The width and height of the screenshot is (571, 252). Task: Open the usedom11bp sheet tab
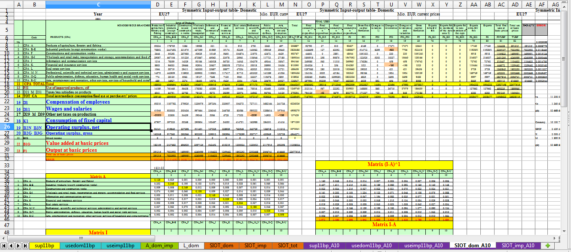click(x=82, y=246)
